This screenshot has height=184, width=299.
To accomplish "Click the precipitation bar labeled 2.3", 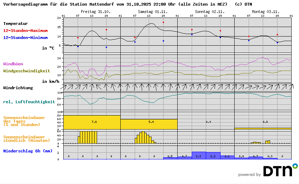I will coord(198,156).
